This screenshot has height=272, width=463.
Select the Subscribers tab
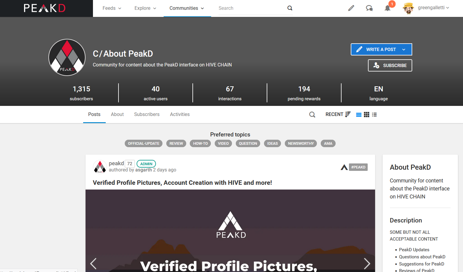point(147,114)
